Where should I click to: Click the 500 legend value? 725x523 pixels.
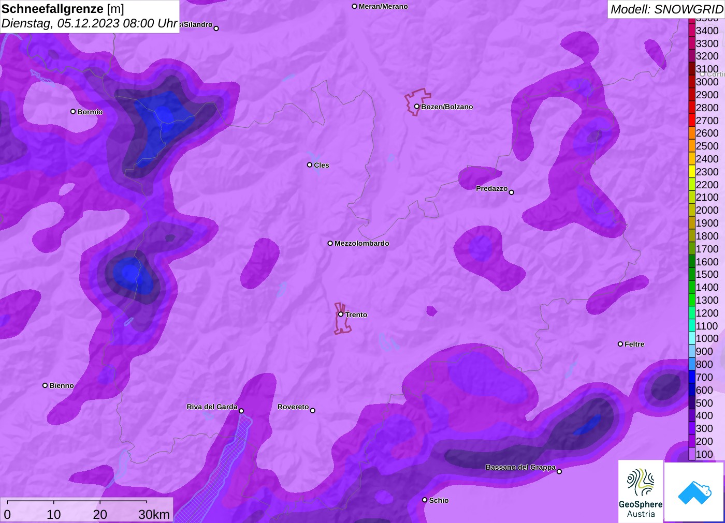[704, 403]
